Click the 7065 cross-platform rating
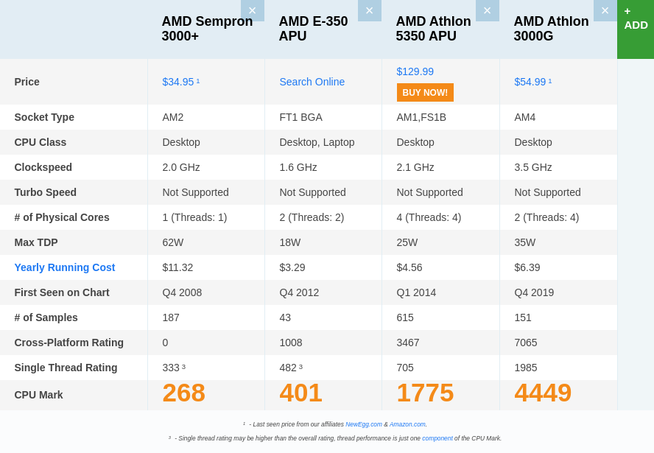Image resolution: width=654 pixels, height=453 pixels. 526,343
